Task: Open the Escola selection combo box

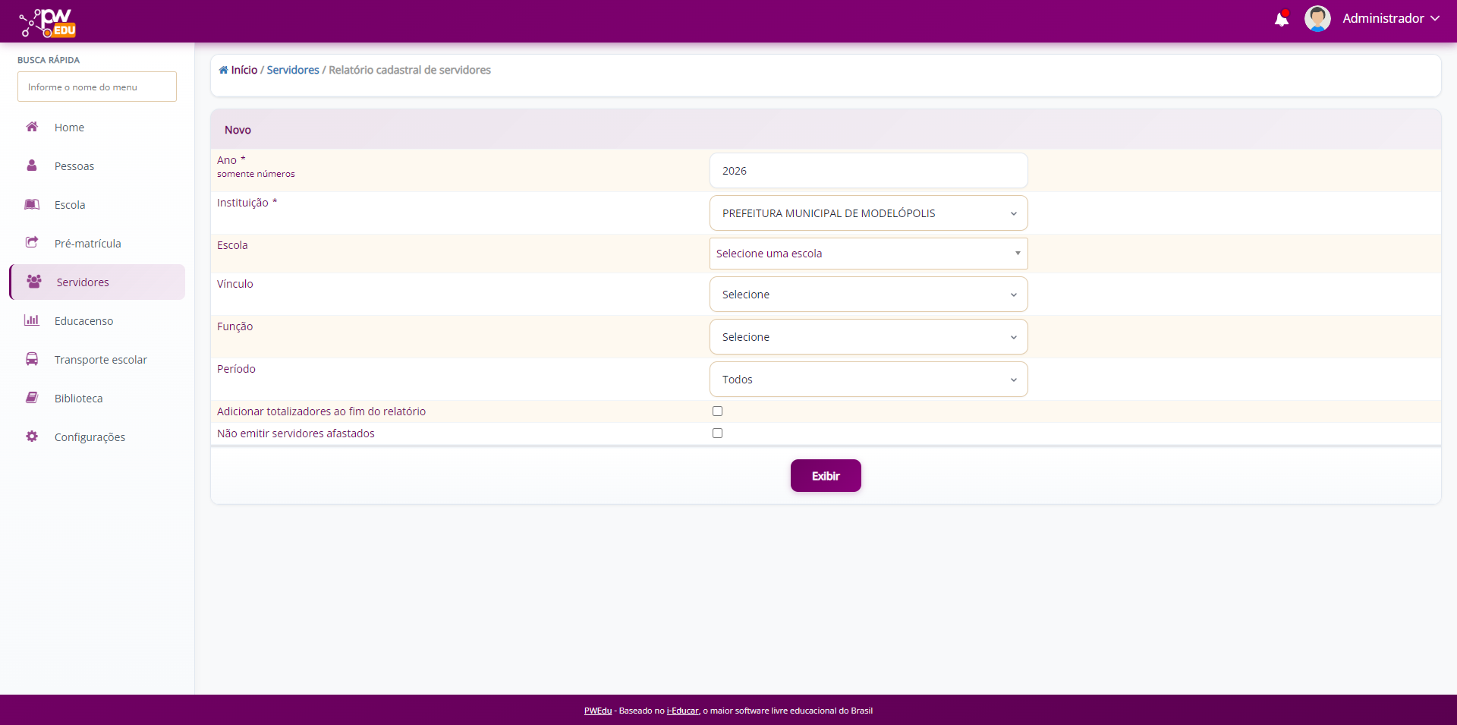Action: click(x=868, y=254)
